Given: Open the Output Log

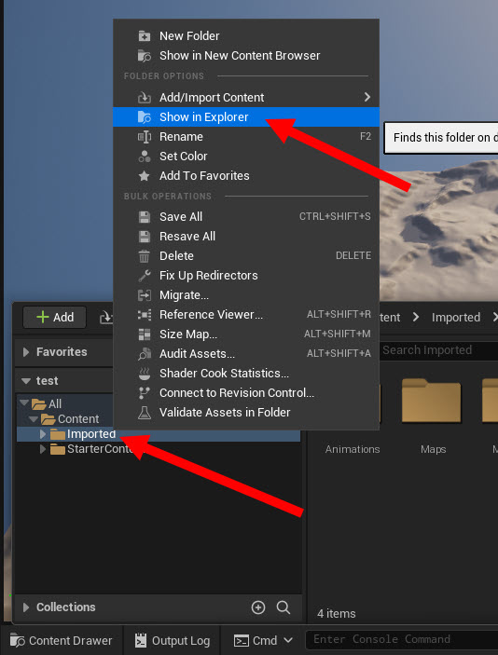Looking at the screenshot, I should (x=173, y=640).
